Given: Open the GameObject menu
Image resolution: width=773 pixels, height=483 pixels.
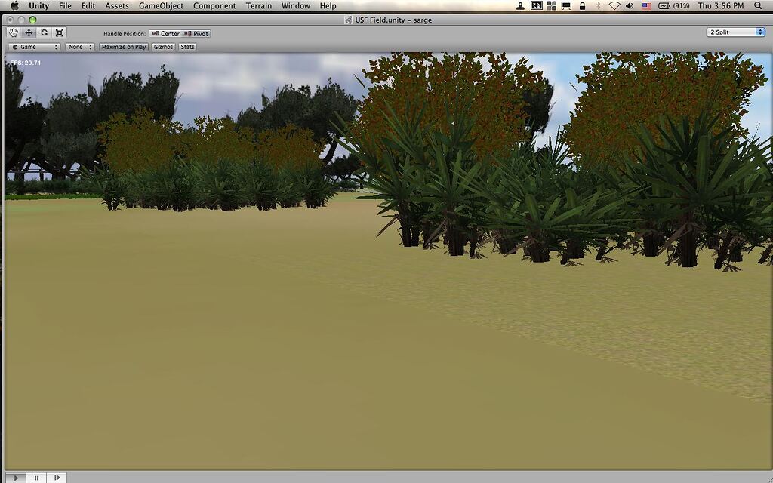Looking at the screenshot, I should click(159, 5).
